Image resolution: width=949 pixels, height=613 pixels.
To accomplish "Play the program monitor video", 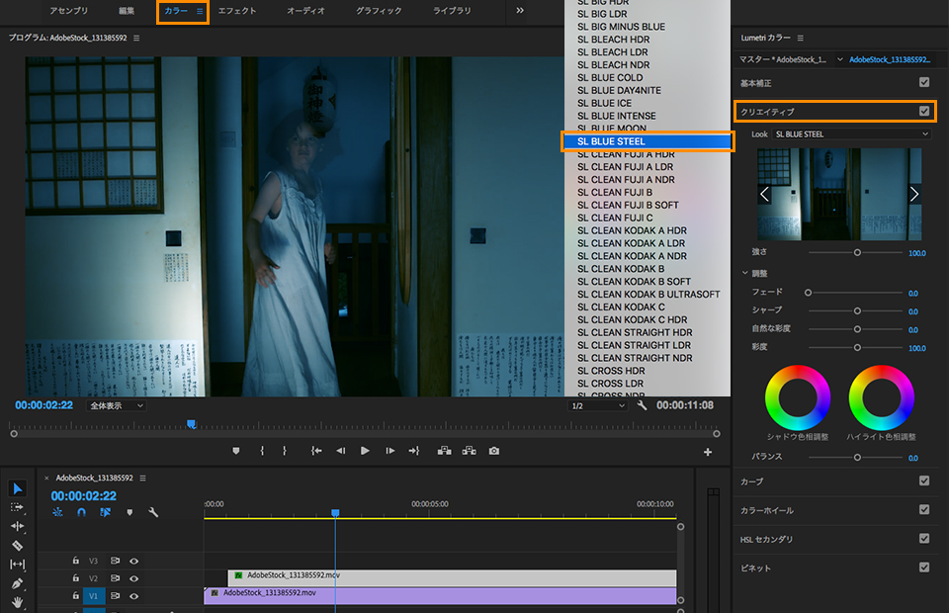I will tap(365, 451).
